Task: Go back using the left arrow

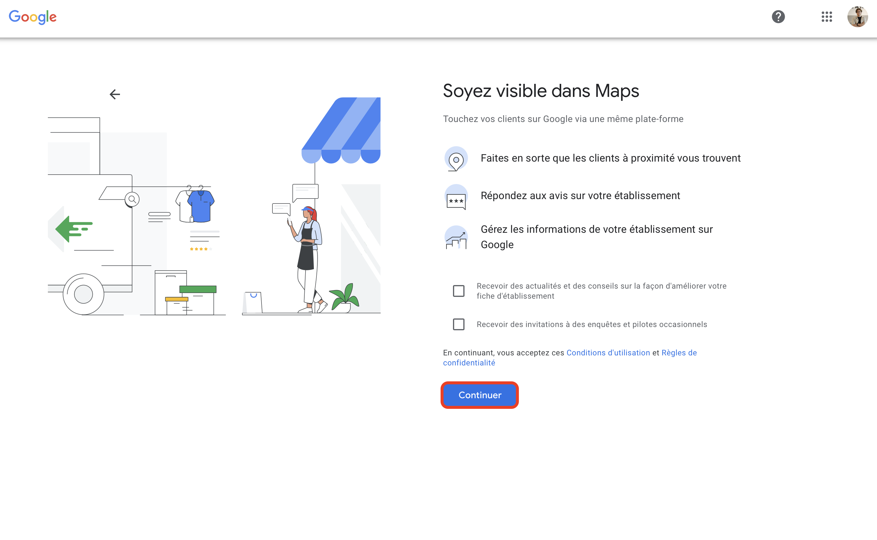Action: click(x=115, y=94)
